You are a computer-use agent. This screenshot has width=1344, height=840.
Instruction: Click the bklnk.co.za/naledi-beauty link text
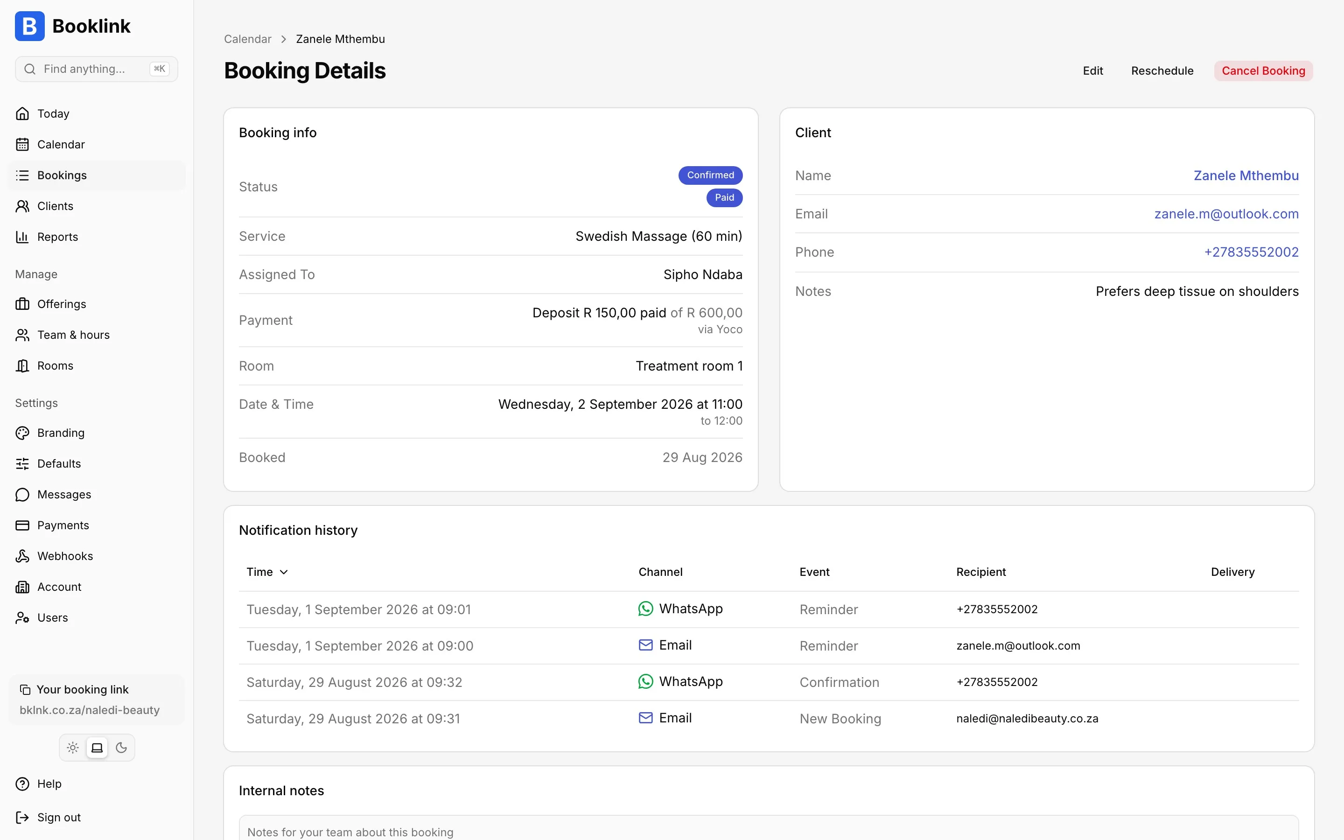point(90,711)
